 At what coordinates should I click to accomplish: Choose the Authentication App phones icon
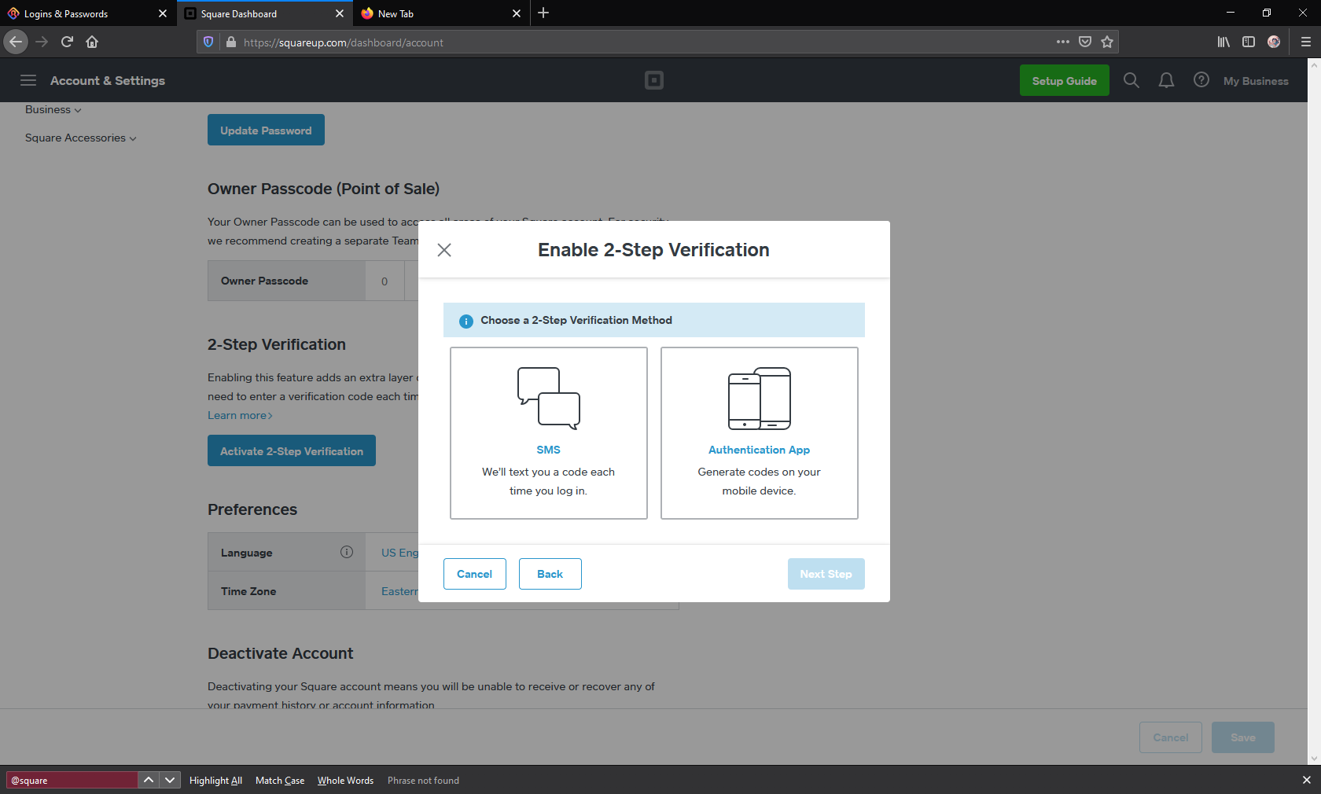click(x=760, y=399)
